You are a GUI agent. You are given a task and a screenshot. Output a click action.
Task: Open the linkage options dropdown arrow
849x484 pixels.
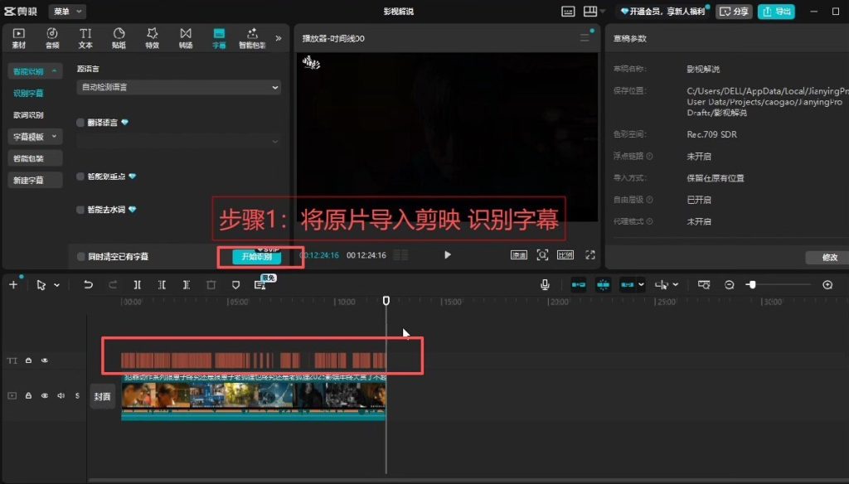tap(642, 285)
